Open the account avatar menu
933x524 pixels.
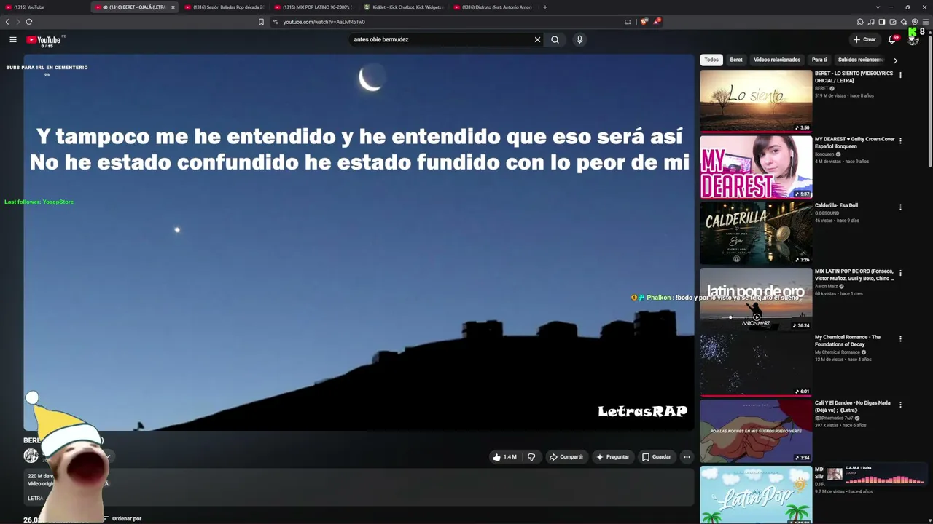[x=913, y=39]
